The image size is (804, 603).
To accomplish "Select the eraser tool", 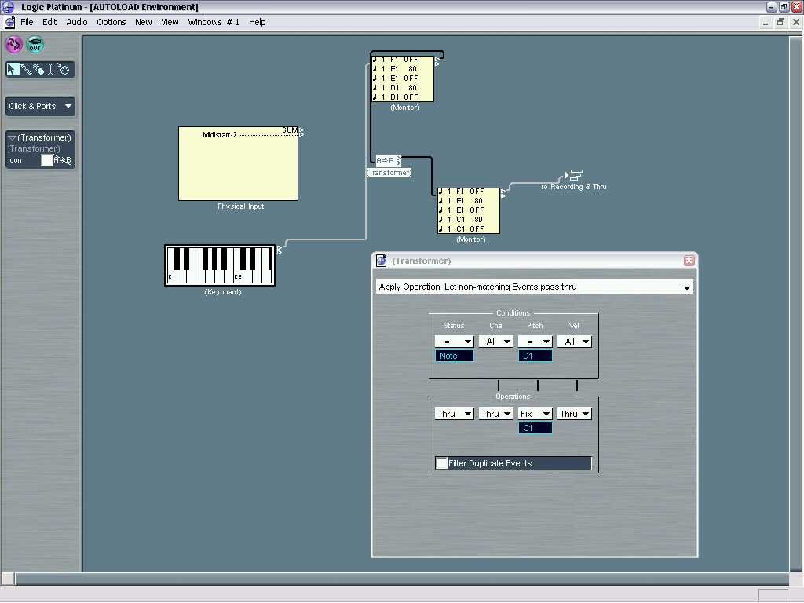I will coord(38,69).
